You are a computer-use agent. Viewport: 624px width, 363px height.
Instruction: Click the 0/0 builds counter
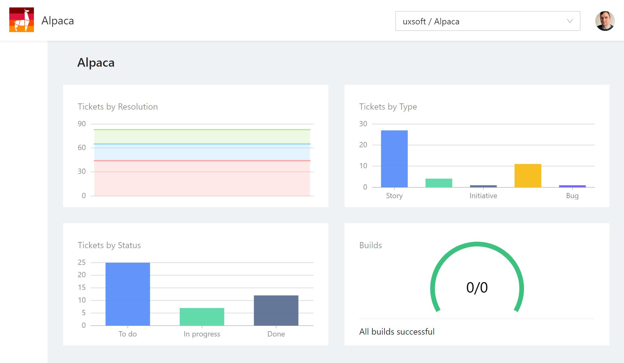click(477, 288)
